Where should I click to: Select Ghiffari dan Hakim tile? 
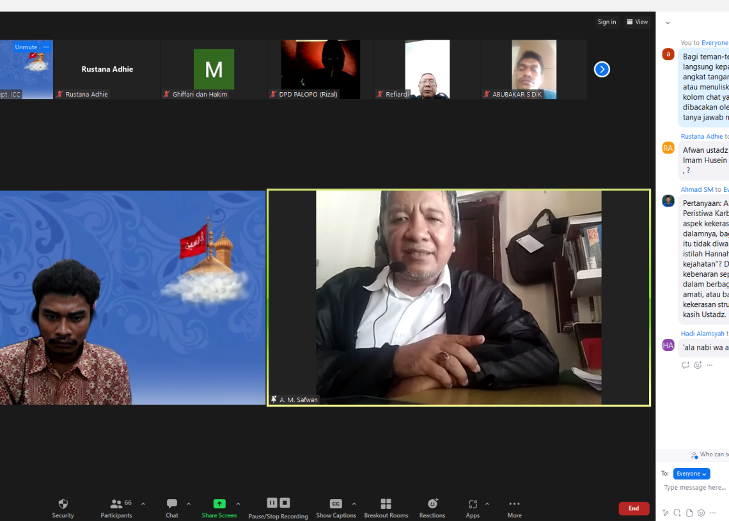214,69
